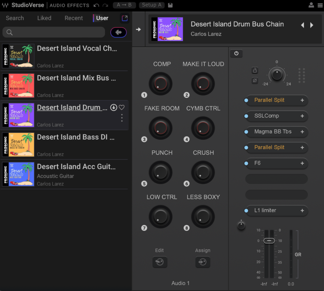This screenshot has width=324, height=291.
Task: Click the undo arrow icon
Action: (x=96, y=5)
